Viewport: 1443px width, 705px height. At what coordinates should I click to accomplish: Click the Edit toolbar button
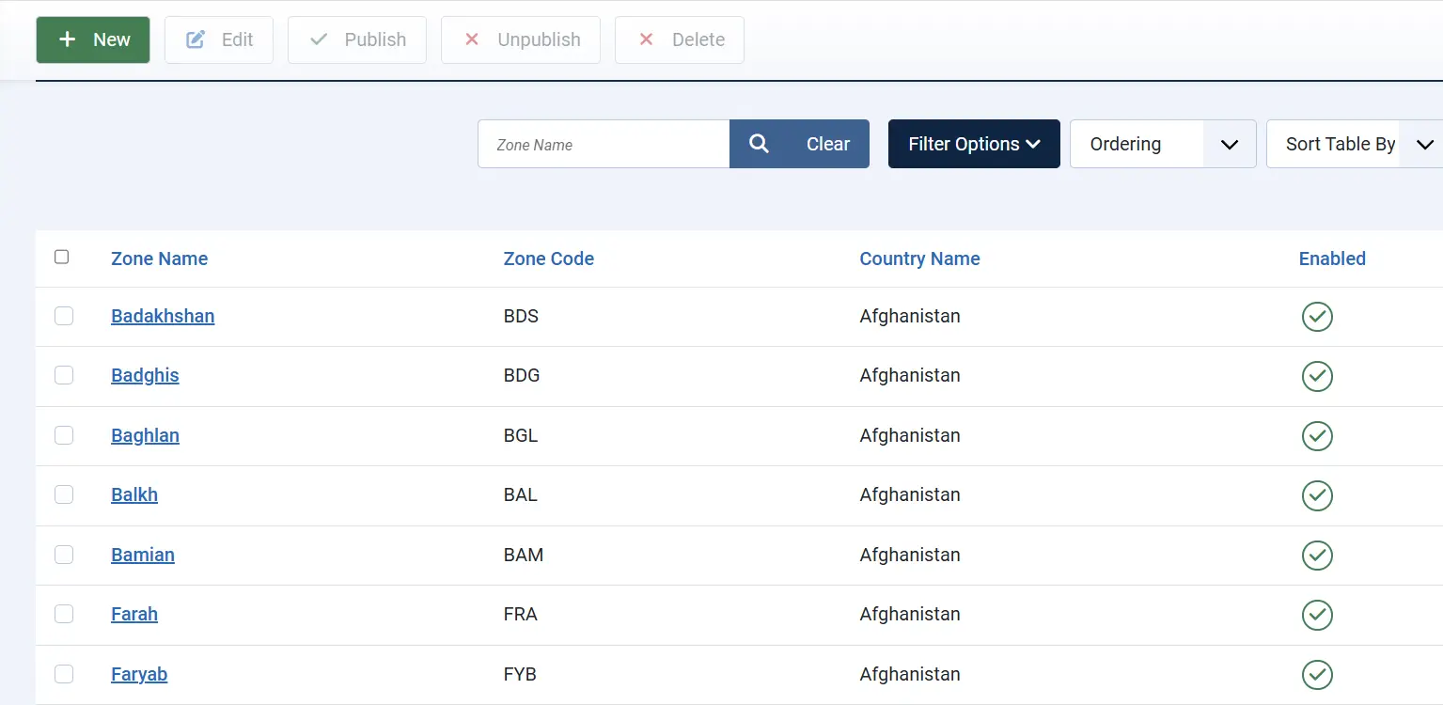pos(219,39)
